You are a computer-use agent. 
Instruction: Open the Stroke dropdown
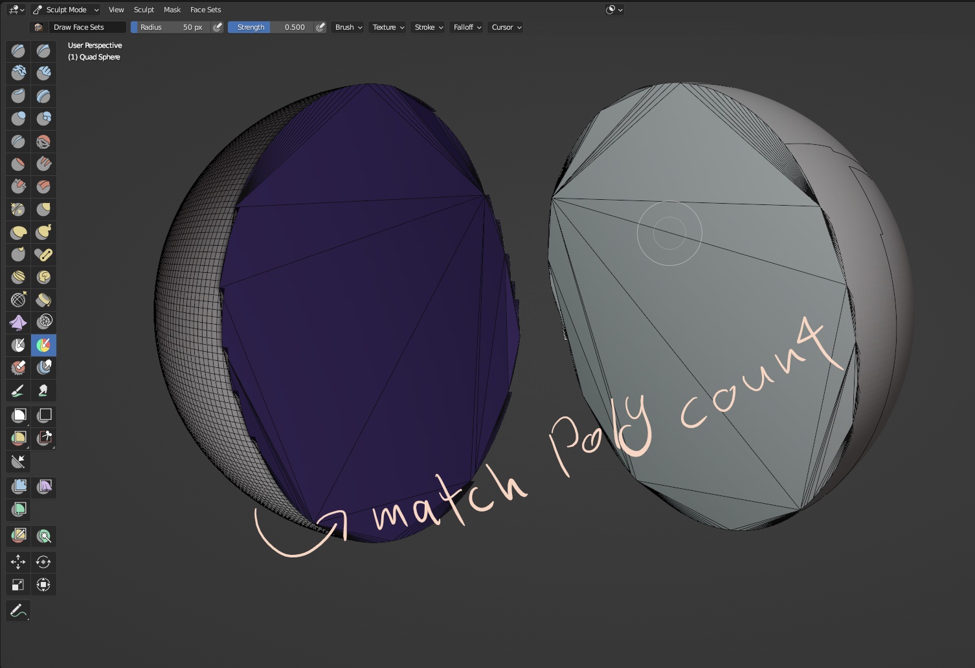tap(429, 27)
